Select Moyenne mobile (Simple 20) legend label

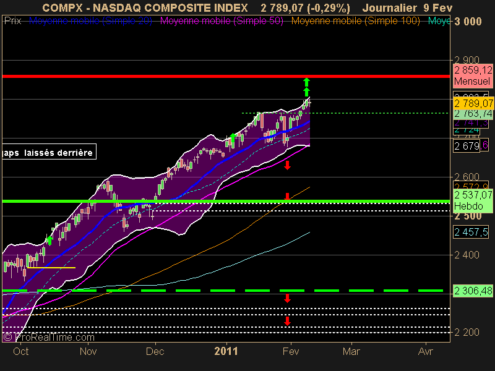90,21
